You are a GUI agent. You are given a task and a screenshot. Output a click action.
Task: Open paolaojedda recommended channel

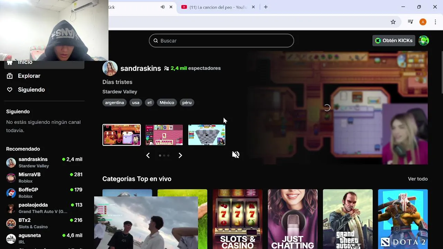pyautogui.click(x=44, y=208)
